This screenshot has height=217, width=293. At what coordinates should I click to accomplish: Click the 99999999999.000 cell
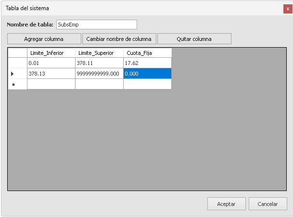[99, 74]
